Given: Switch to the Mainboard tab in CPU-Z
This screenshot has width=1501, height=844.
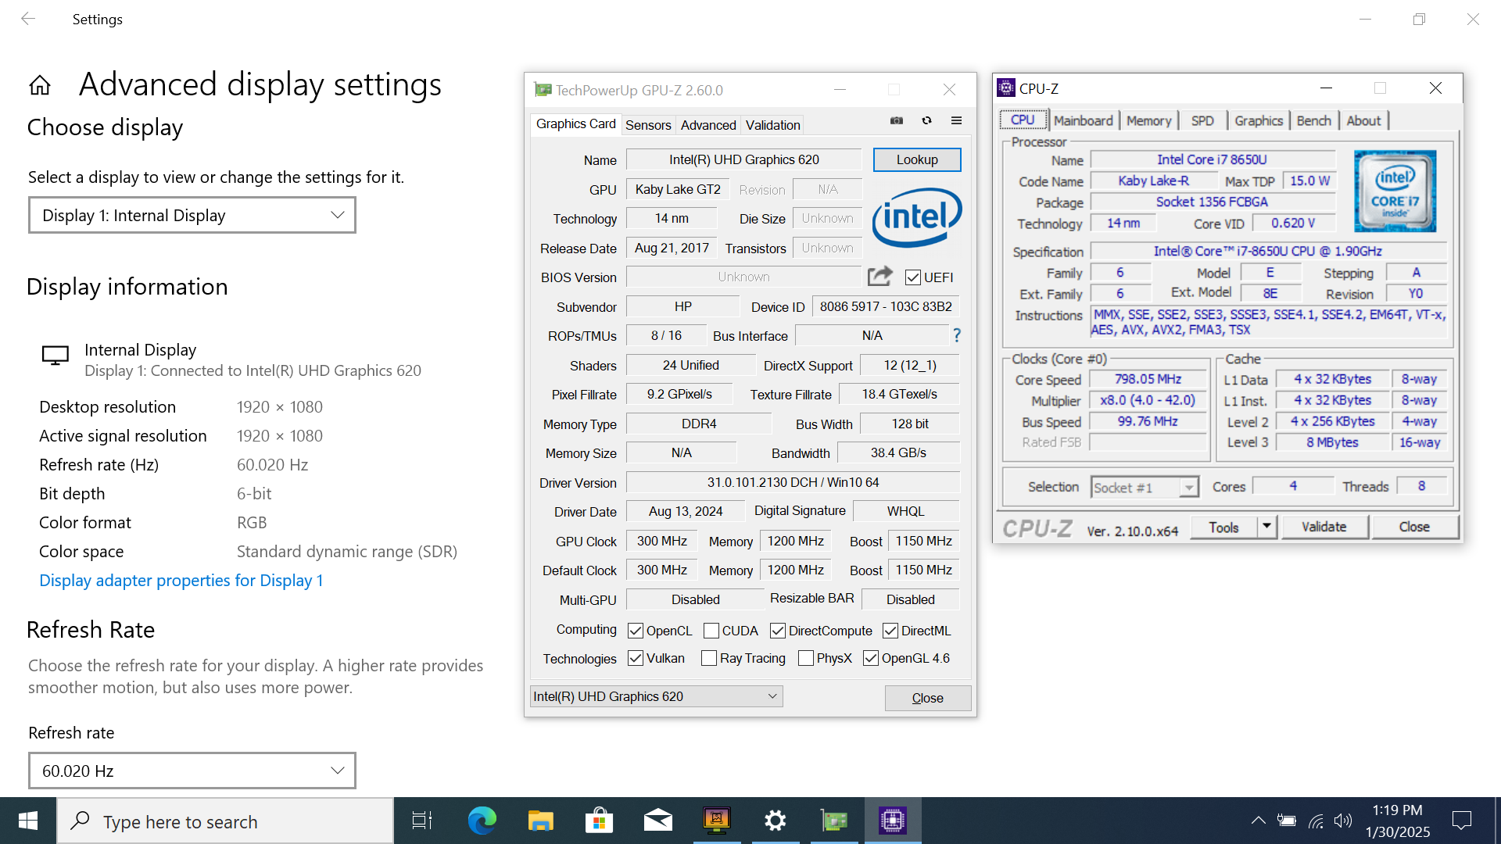Looking at the screenshot, I should click(x=1083, y=120).
